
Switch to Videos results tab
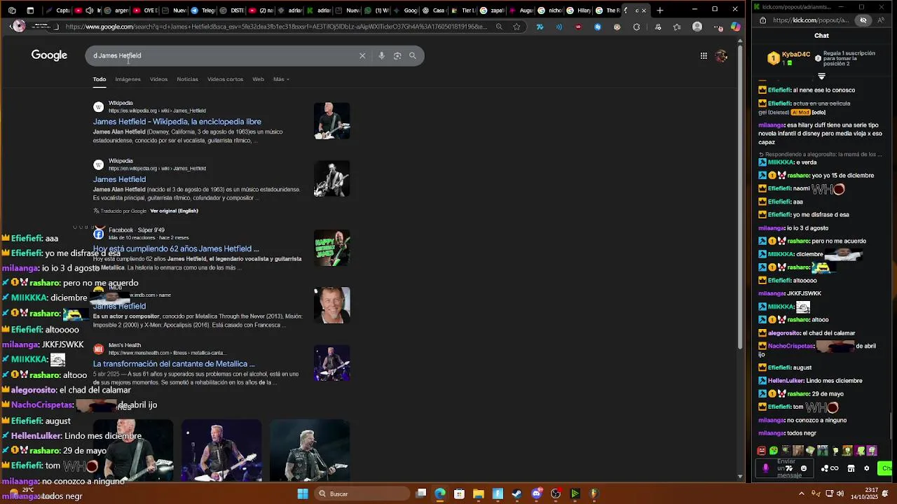click(x=158, y=79)
